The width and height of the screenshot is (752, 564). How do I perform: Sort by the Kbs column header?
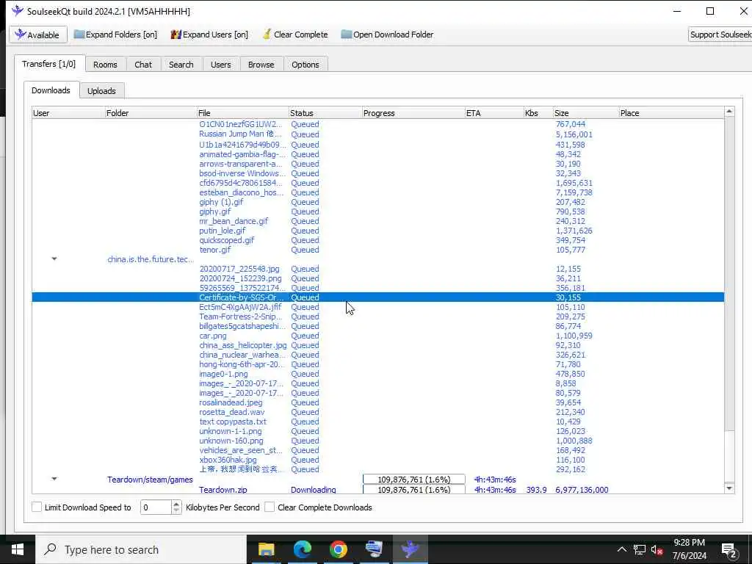click(x=538, y=113)
